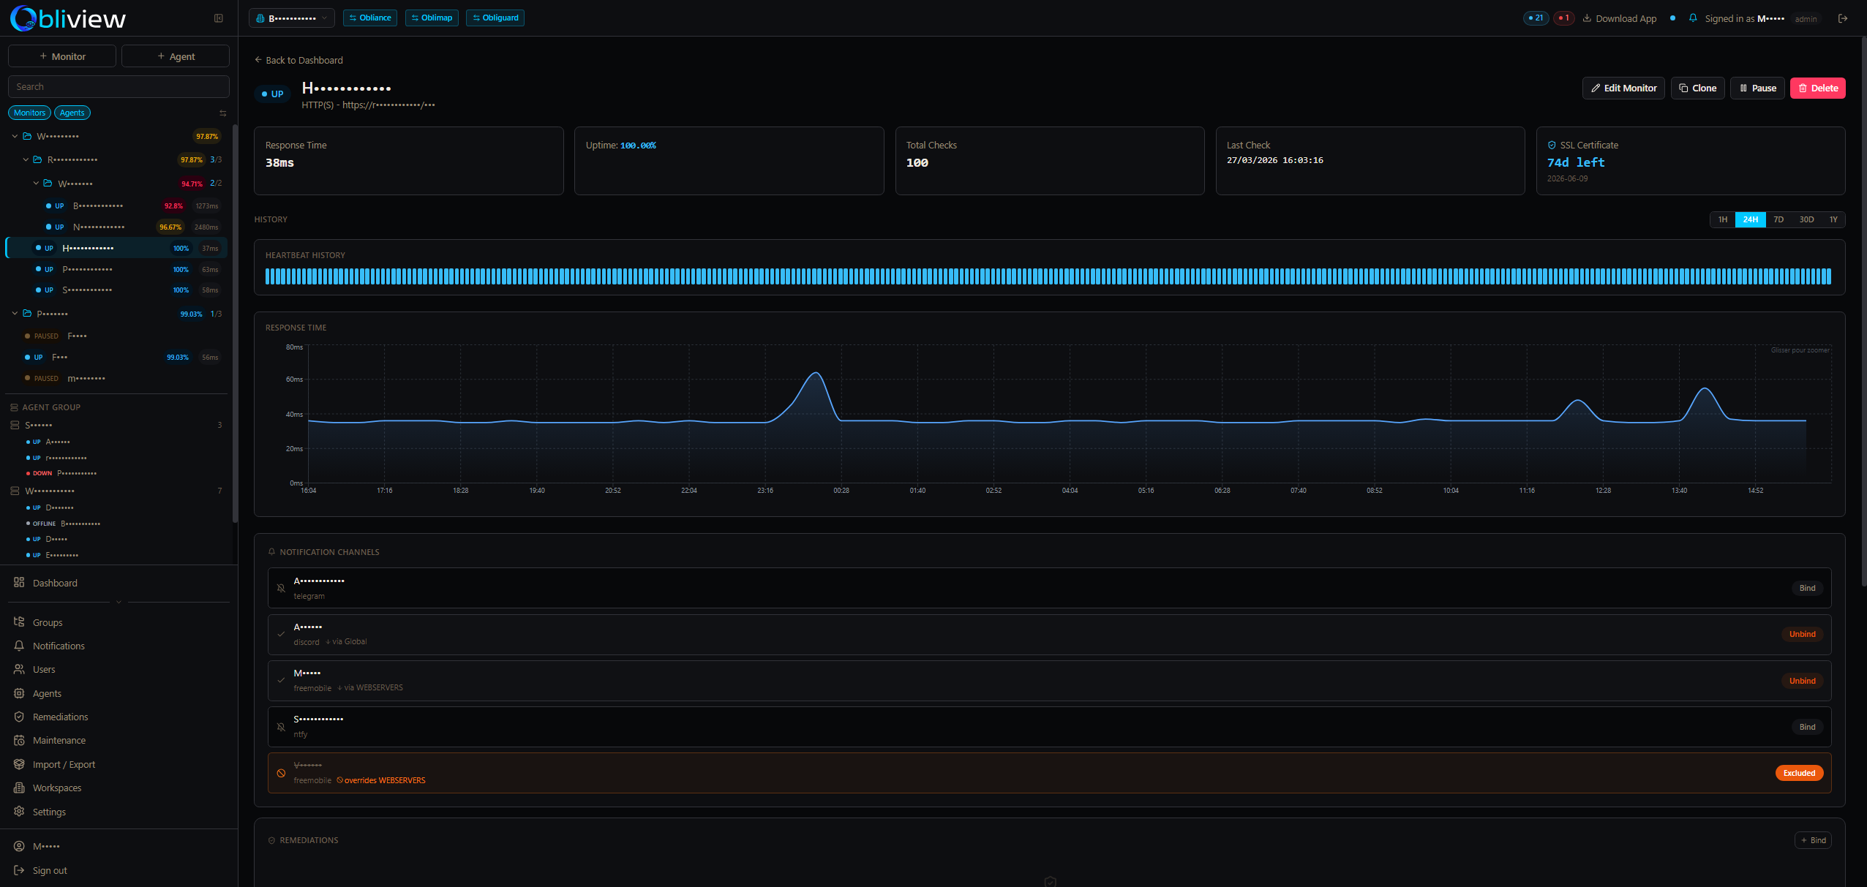
Task: Open the workspace selector dropdown
Action: pos(291,18)
